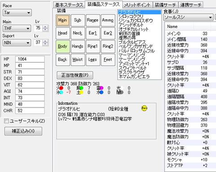
Task: Select ブラオドルヒ in equipment list
Action: (x=139, y=12)
